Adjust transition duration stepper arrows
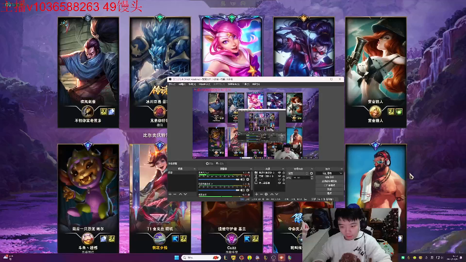 coord(312,178)
